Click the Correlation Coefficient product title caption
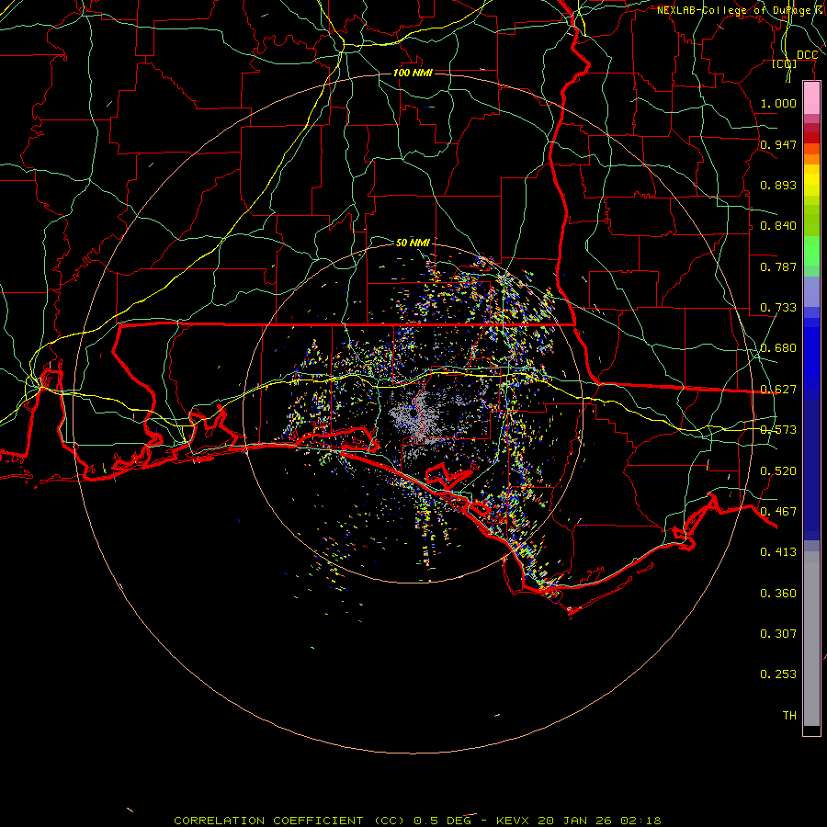The image size is (827, 827). [417, 821]
